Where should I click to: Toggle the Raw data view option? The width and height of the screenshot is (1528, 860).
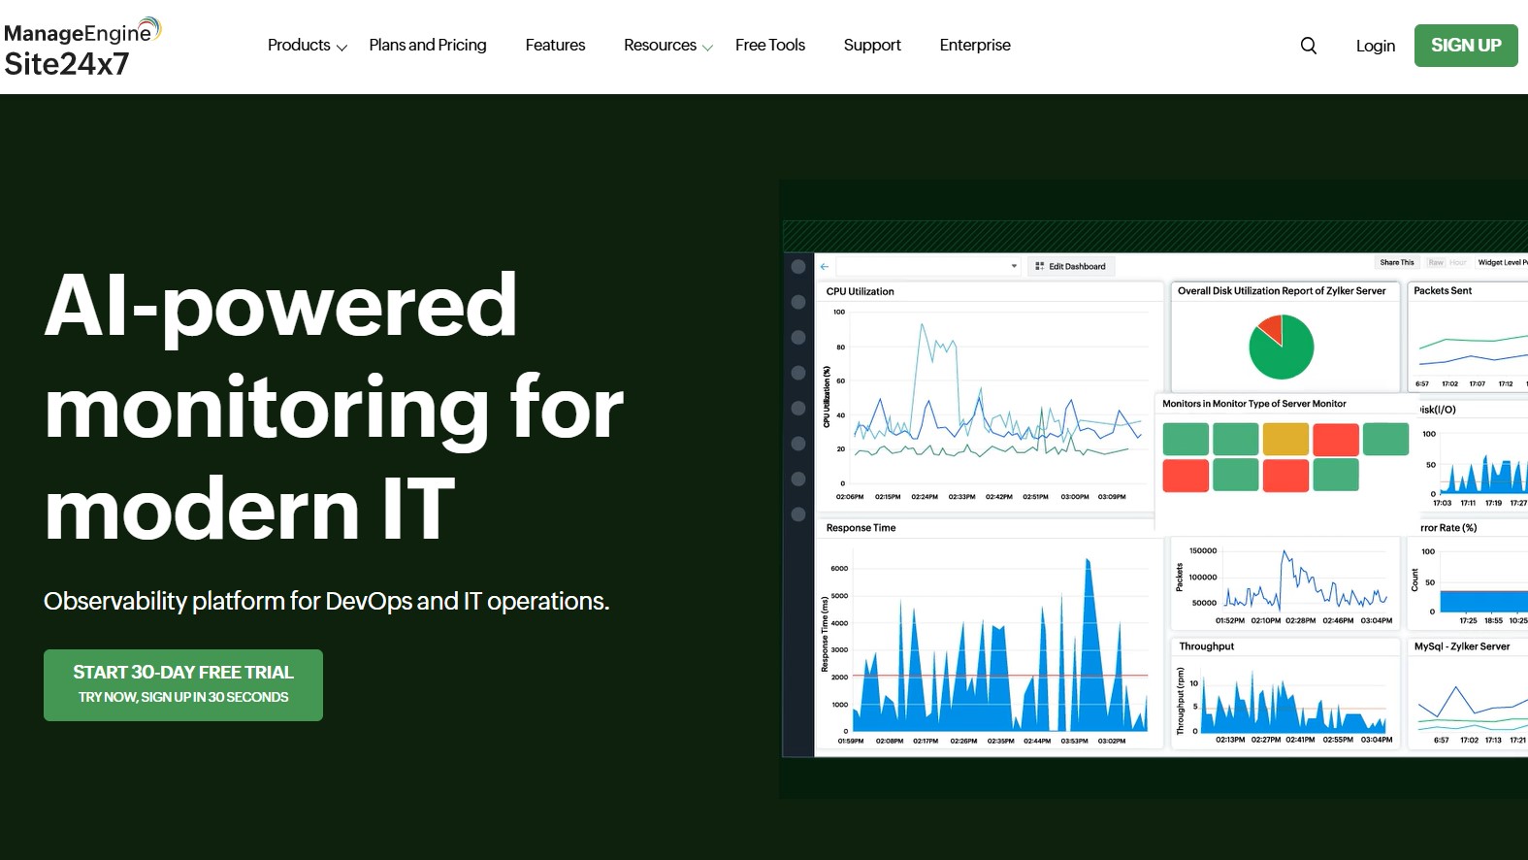[x=1436, y=263]
